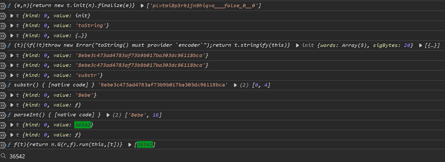Click the logpoint icon beside the n.G(r,f).run row
This screenshot has width=445, height=162.
(3, 145)
